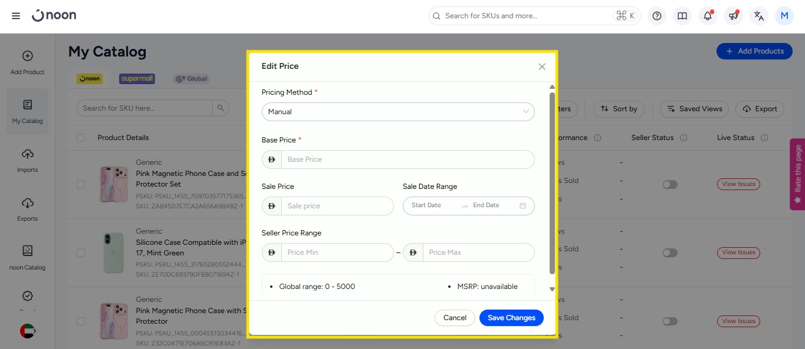
Task: Expand the Pricing Method dropdown
Action: [398, 112]
